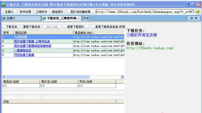202x113 pixels.
Task: Click the application icon in title bar
Action: [x=3, y=5]
